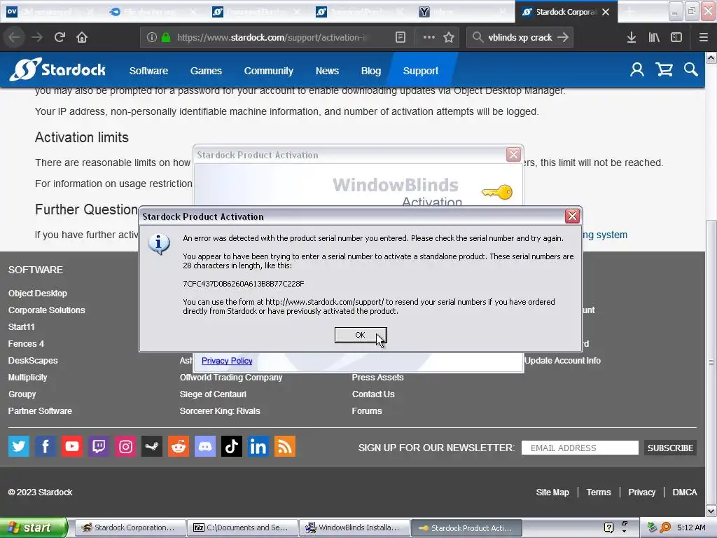
Task: Show the site information icon in the address bar
Action: click(152, 37)
